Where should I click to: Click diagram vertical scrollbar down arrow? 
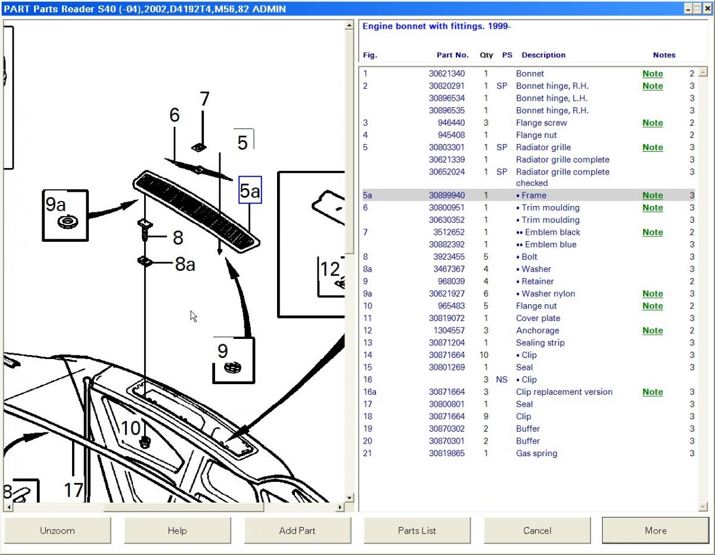tap(350, 498)
